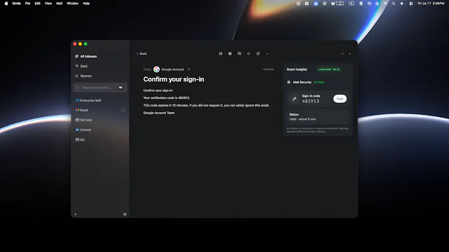Open the Orvia app menu

[x=16, y=3]
